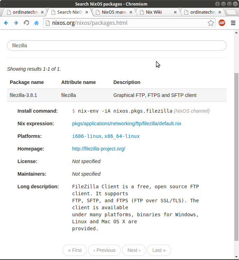Screen dimensions: 239x260
Task: Click the filezilla-3.8.1 package name cell
Action: click(23, 95)
